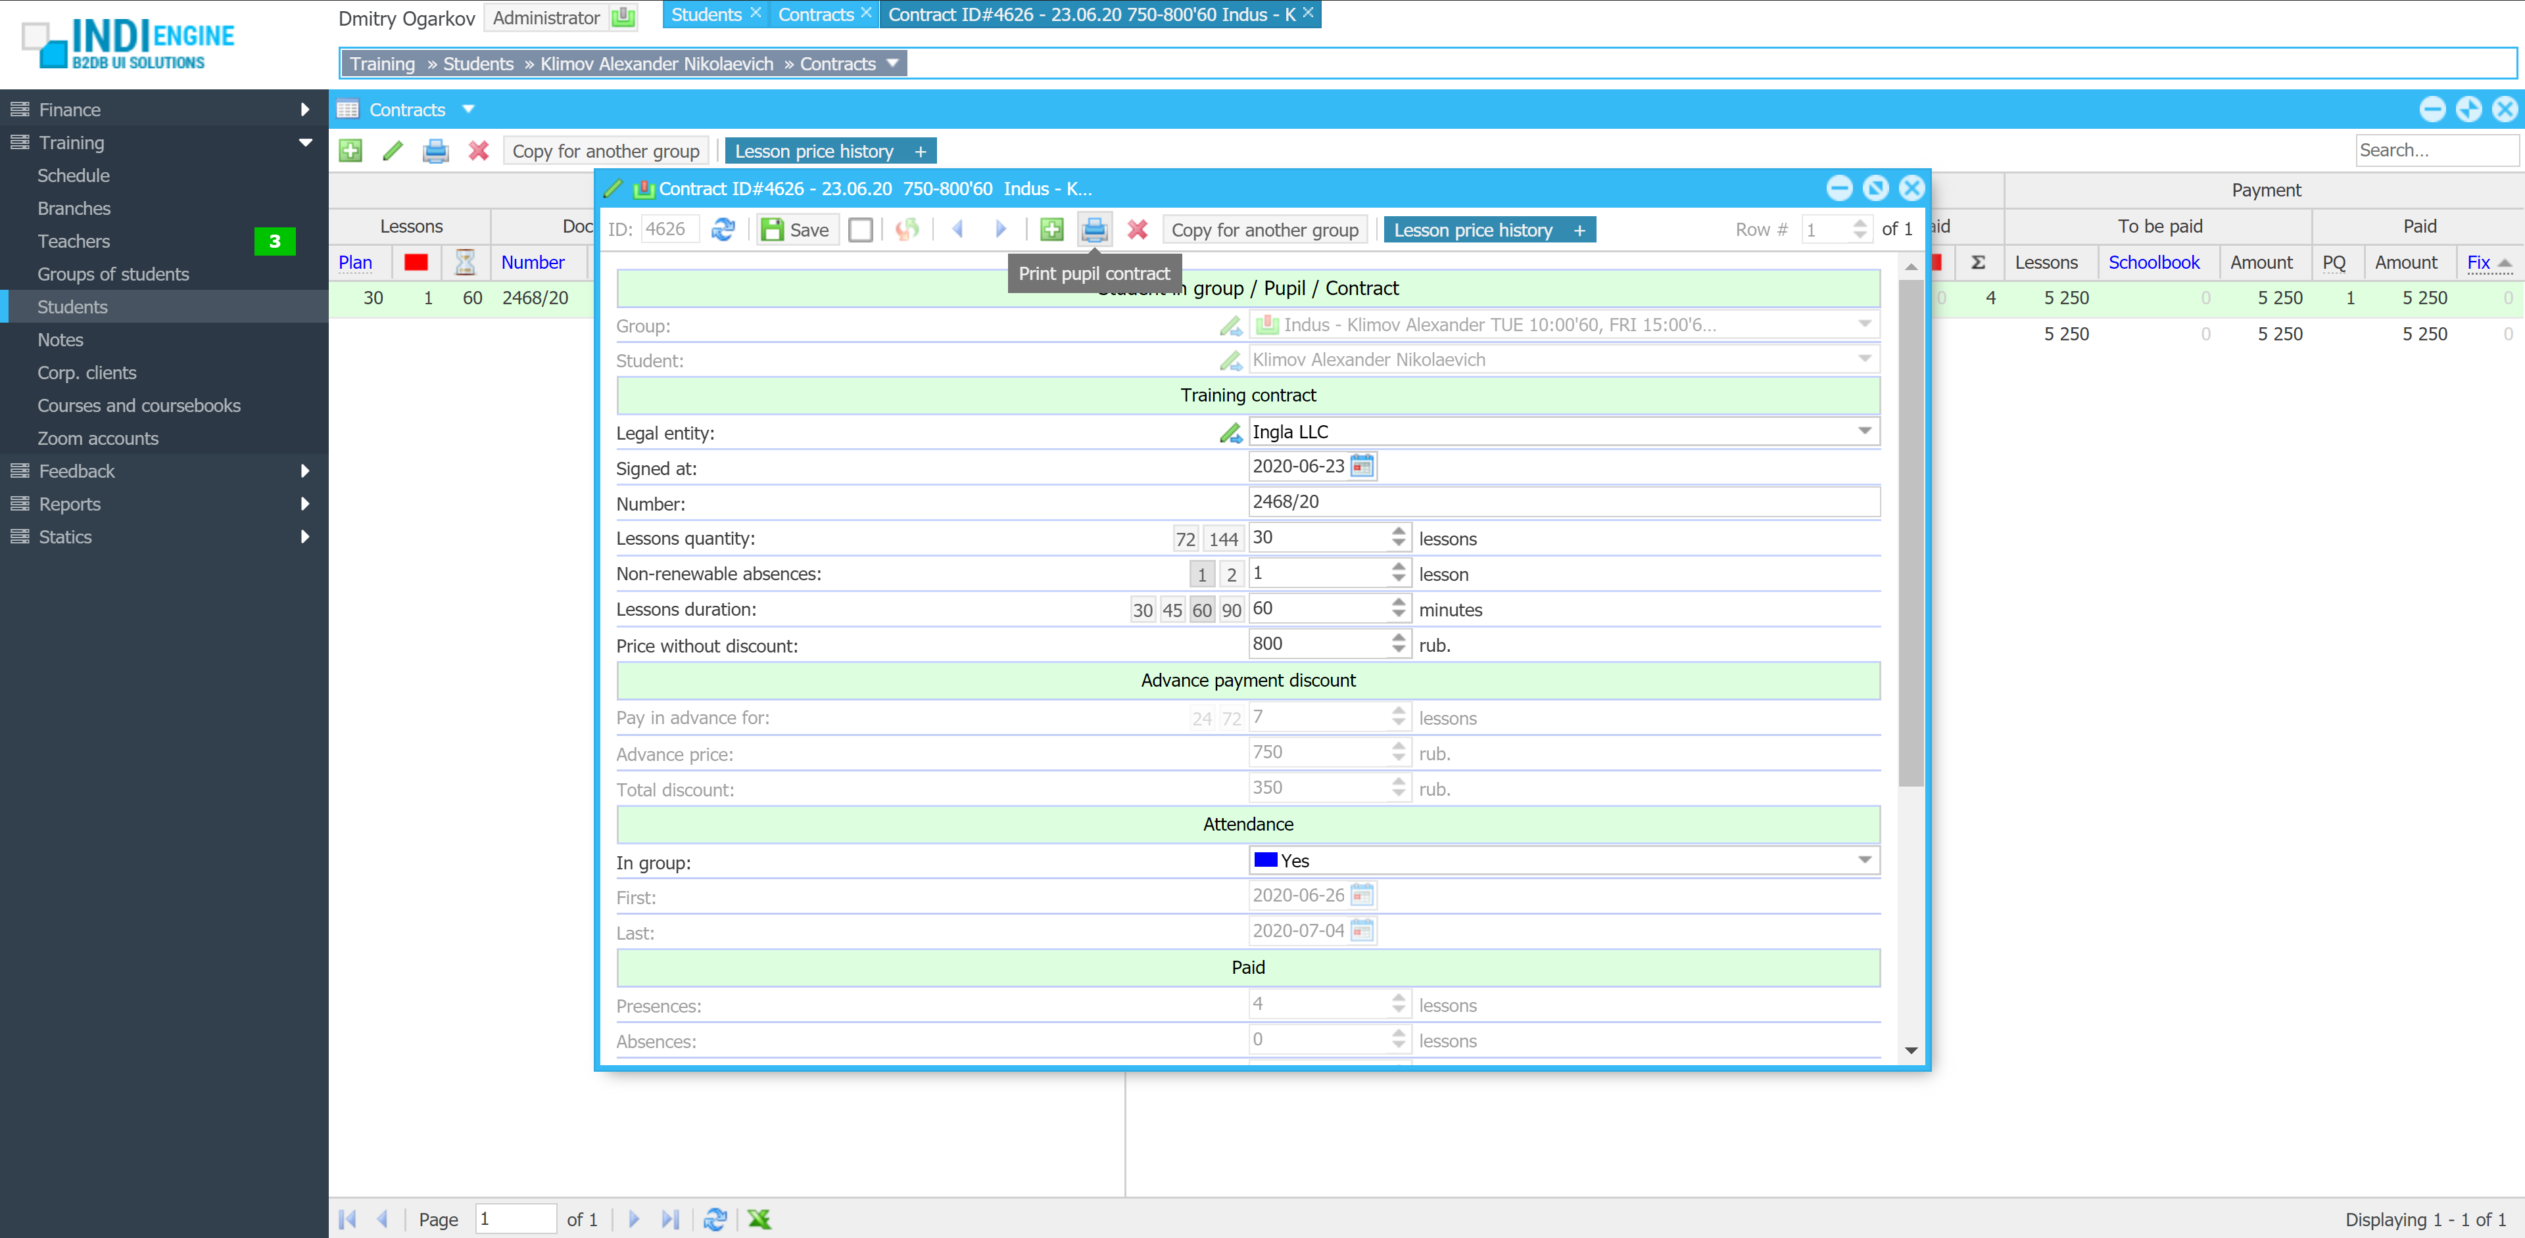The image size is (2525, 1238).
Task: Select the 90 minutes duration preset
Action: tap(1231, 610)
